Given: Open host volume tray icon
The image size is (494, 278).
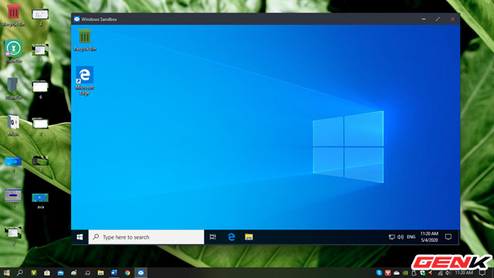Looking at the screenshot, I should tap(448, 273).
